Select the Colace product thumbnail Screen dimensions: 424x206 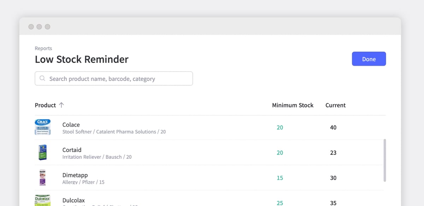[42, 127]
